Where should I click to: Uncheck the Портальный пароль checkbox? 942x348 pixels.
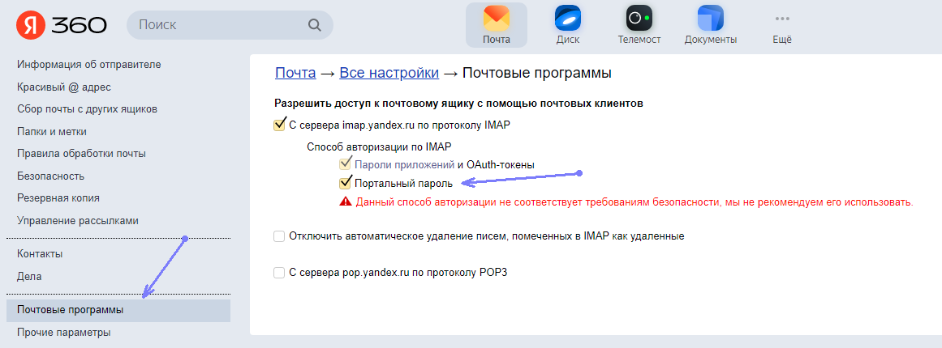pyautogui.click(x=345, y=183)
